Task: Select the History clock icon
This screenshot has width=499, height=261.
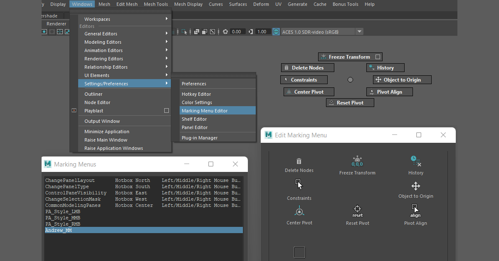Action: (415, 161)
